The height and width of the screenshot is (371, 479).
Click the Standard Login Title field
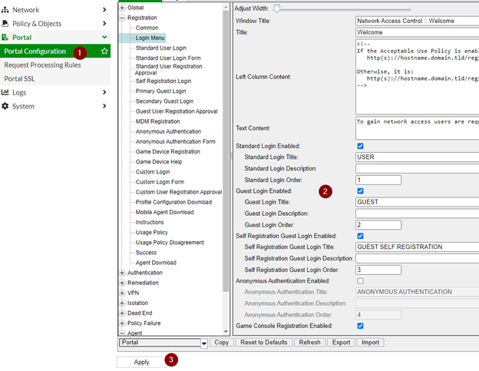(x=418, y=157)
